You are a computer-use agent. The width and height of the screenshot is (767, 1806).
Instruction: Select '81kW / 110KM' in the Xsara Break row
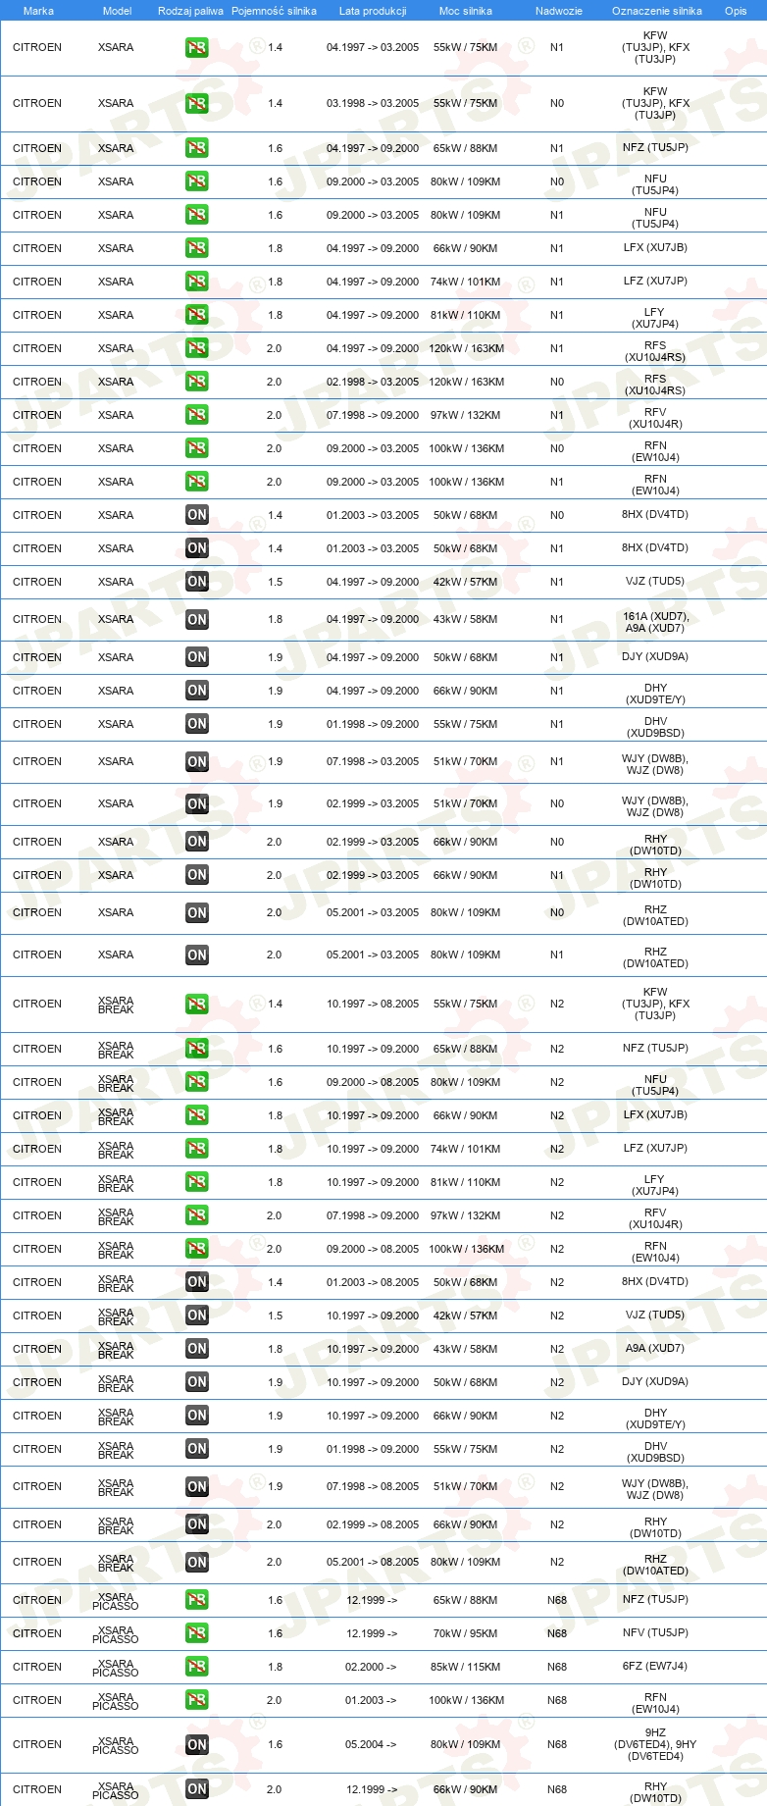pos(466,1182)
